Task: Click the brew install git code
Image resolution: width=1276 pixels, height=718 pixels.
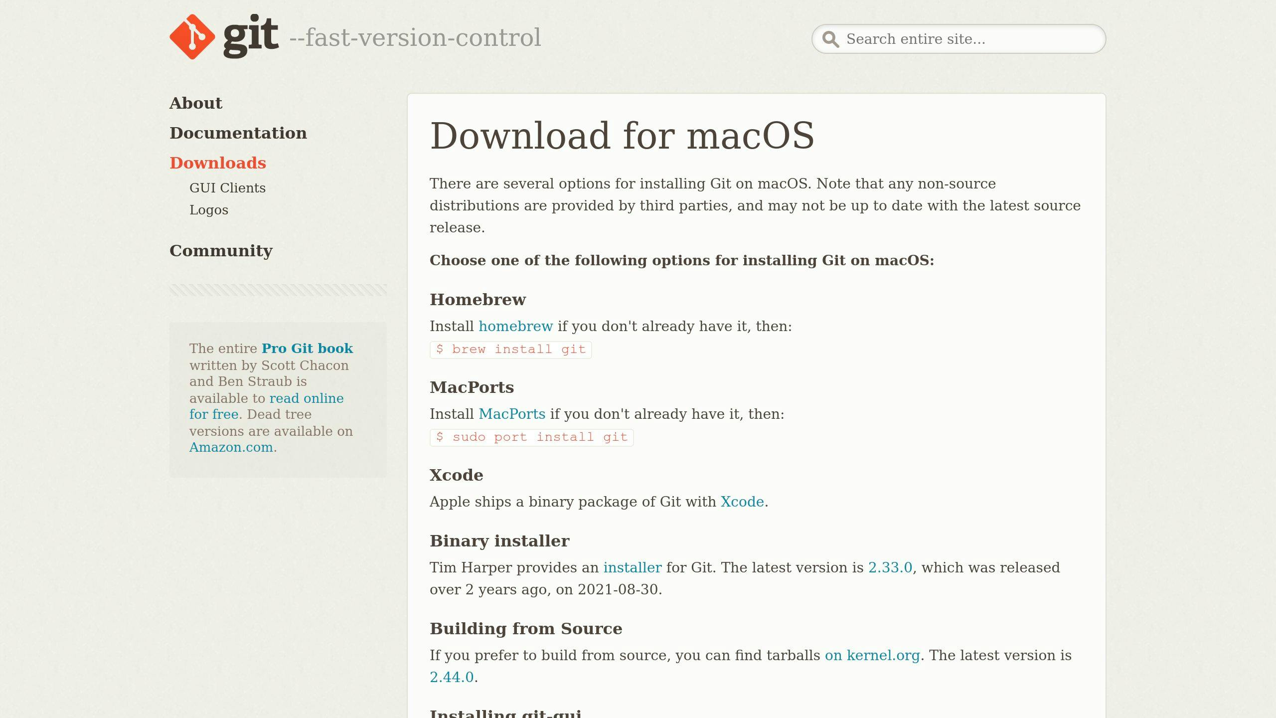Action: 510,350
